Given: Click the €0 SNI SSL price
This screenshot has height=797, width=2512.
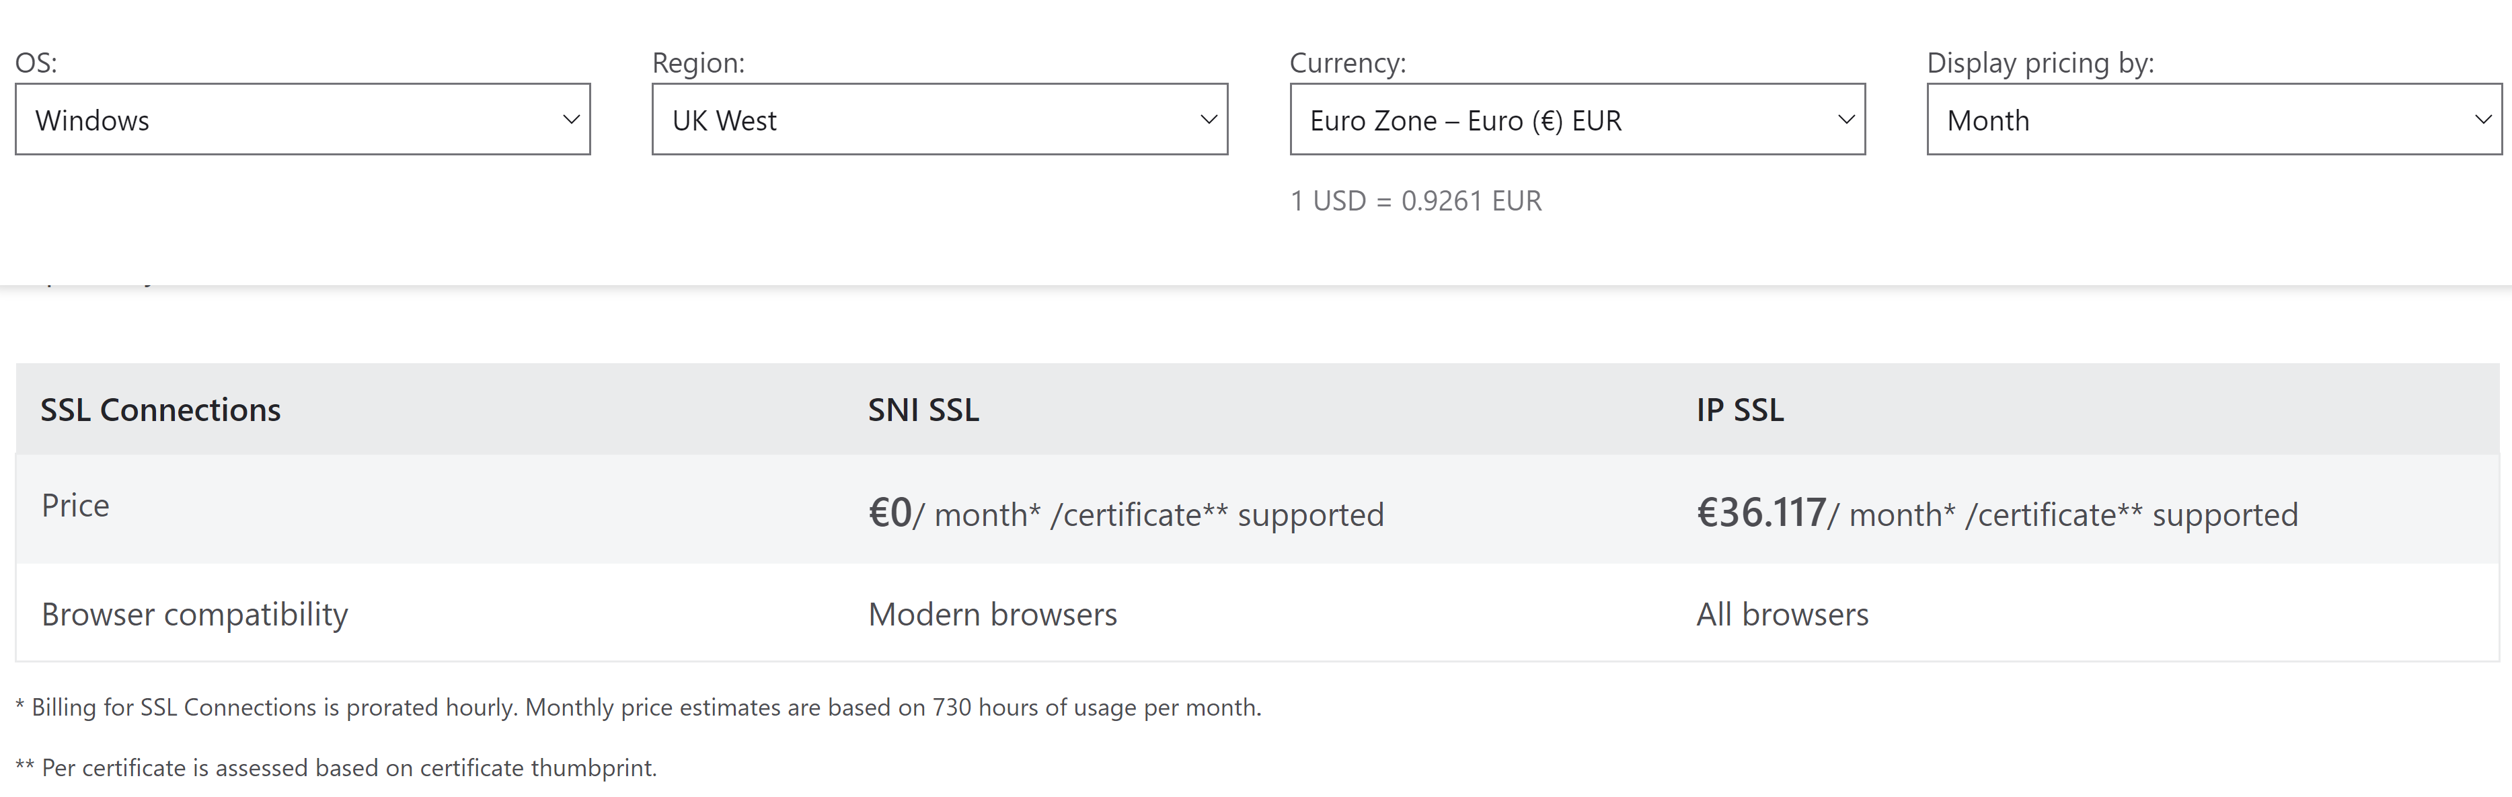Looking at the screenshot, I should tap(889, 513).
